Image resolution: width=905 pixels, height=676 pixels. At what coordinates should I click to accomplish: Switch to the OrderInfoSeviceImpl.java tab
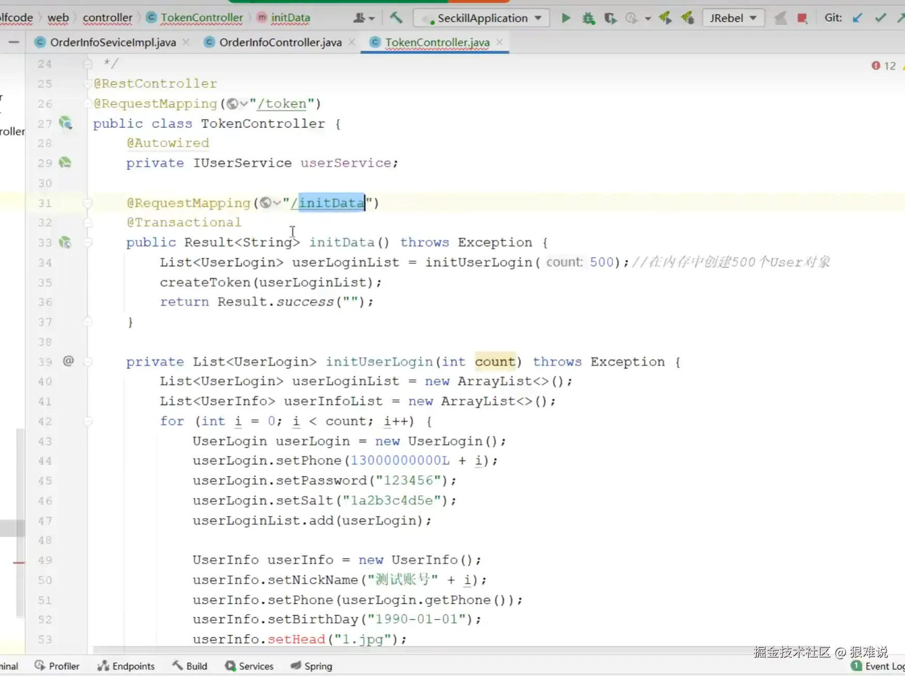pyautogui.click(x=113, y=42)
